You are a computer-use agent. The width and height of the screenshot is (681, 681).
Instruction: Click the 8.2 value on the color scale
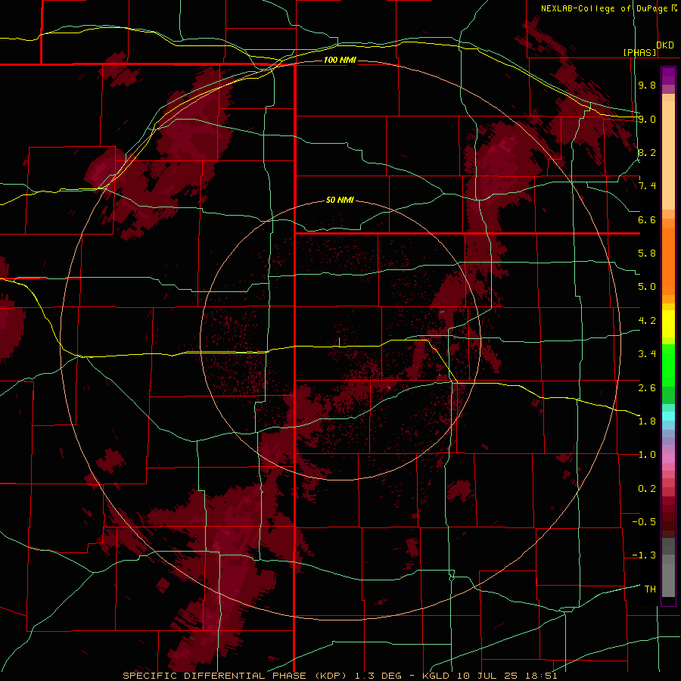click(647, 152)
